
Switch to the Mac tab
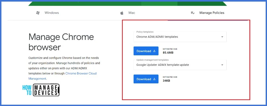pos(132,13)
